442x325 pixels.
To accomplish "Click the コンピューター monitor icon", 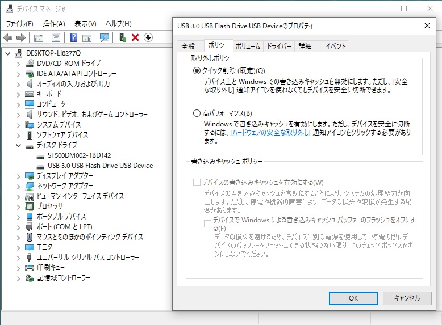I will [x=30, y=104].
